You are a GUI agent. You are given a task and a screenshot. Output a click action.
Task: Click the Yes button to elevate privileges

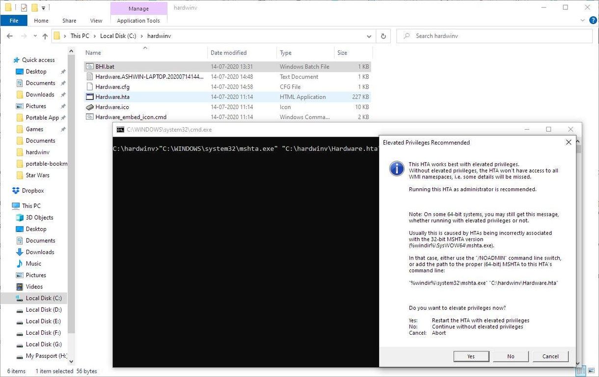tap(471, 356)
